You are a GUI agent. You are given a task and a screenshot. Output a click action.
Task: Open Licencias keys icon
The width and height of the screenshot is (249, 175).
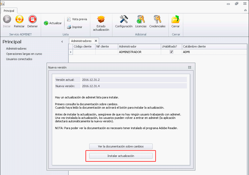pyautogui.click(x=141, y=19)
